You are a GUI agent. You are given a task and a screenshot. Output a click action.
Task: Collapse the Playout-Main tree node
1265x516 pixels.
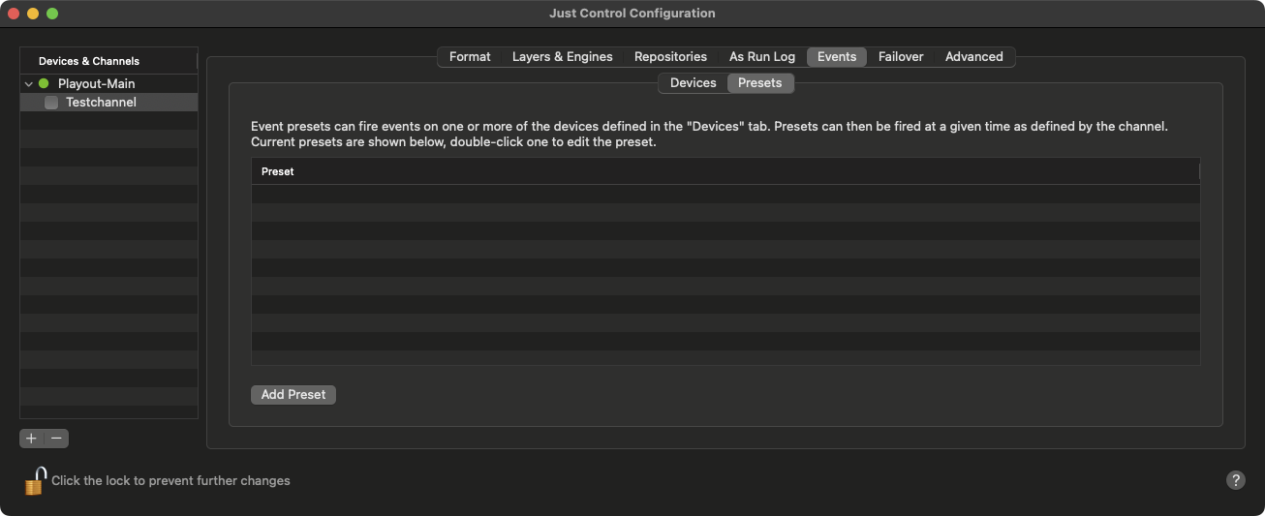[29, 84]
